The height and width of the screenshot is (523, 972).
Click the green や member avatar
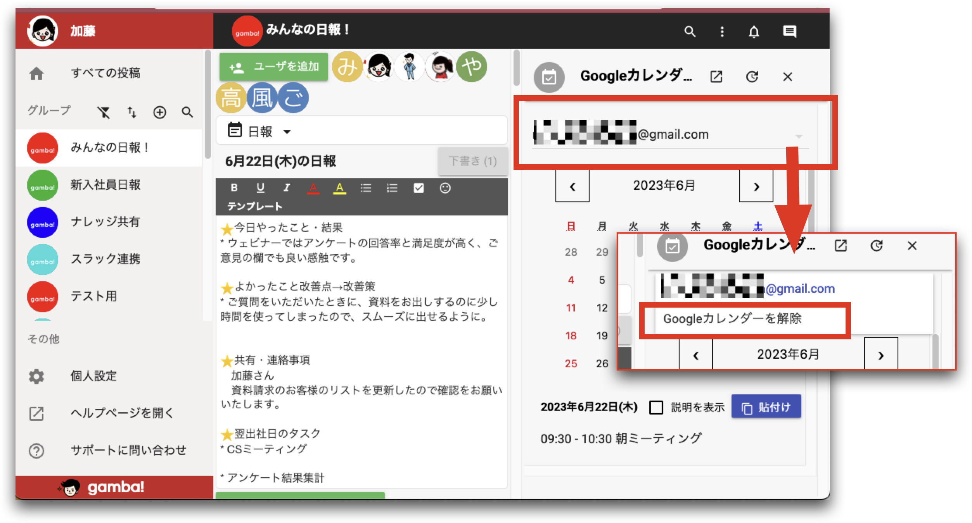471,67
